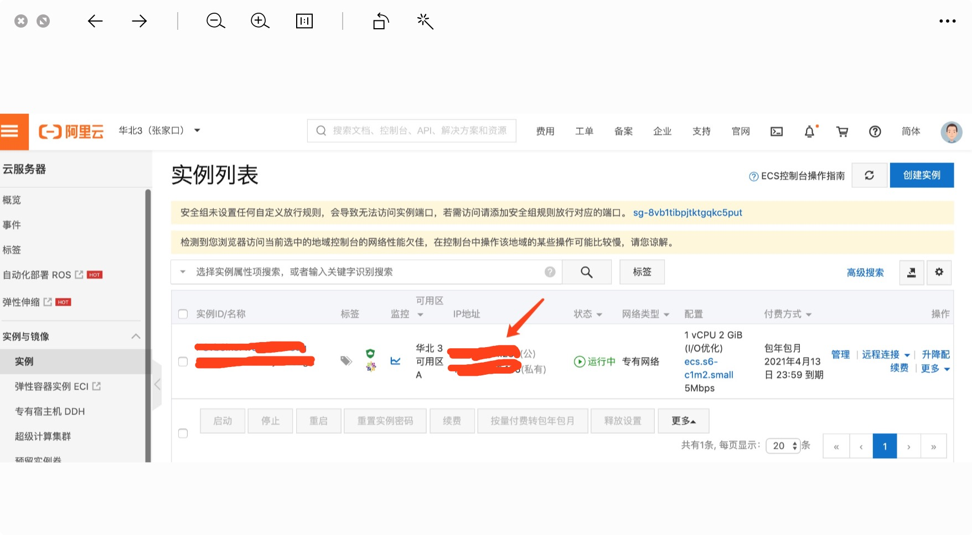
Task: Open the bottom 更多 batch menu
Action: click(683, 421)
